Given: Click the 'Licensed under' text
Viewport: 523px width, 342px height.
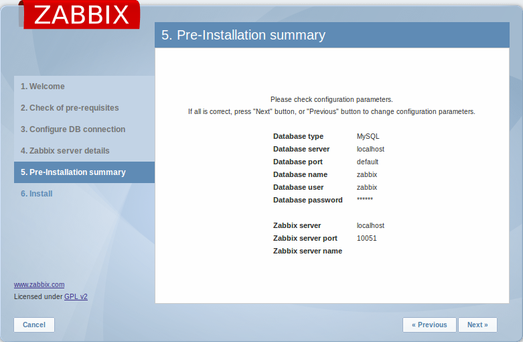Looking at the screenshot, I should click(x=38, y=296).
